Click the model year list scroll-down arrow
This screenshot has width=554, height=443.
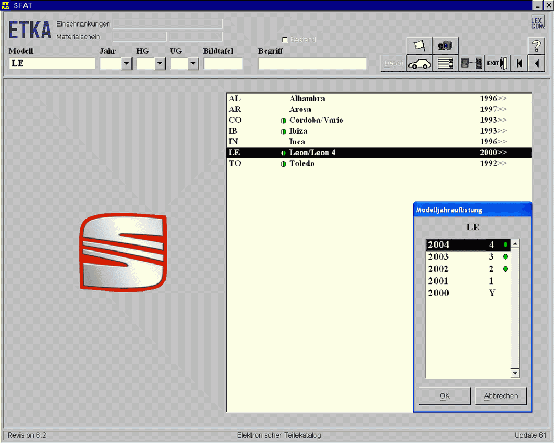(515, 373)
